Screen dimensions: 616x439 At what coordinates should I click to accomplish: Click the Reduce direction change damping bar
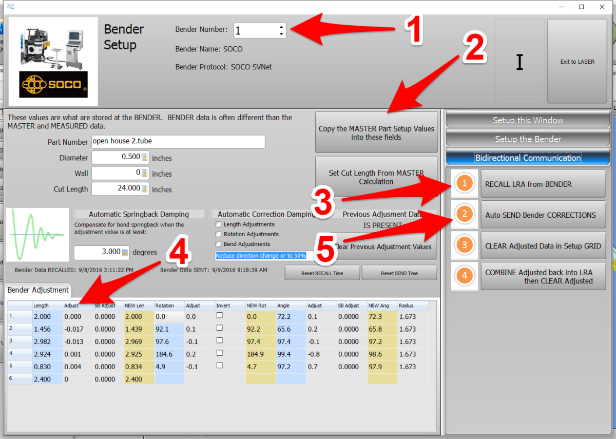(x=261, y=255)
